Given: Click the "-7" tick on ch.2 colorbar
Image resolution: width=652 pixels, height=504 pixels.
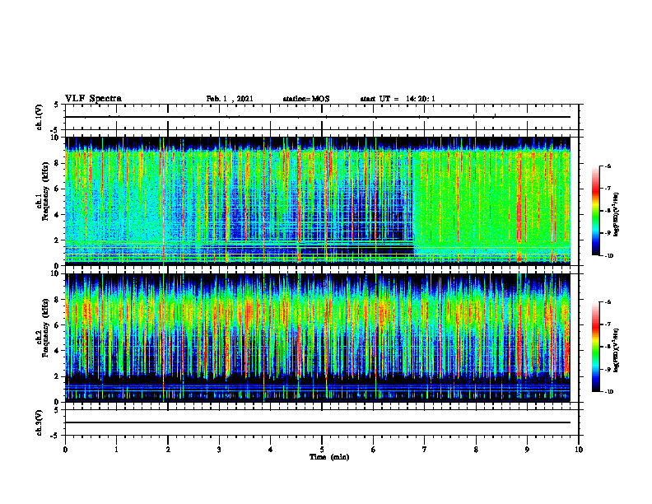Looking at the screenshot, I should pos(607,324).
